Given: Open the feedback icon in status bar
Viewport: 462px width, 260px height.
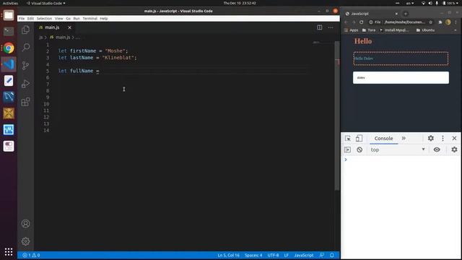Looking at the screenshot, I should pos(322,255).
